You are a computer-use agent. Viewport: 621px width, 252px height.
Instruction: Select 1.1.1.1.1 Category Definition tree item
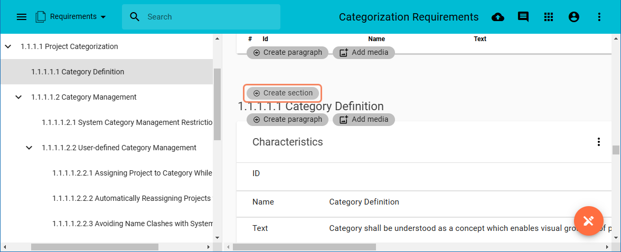click(x=78, y=72)
